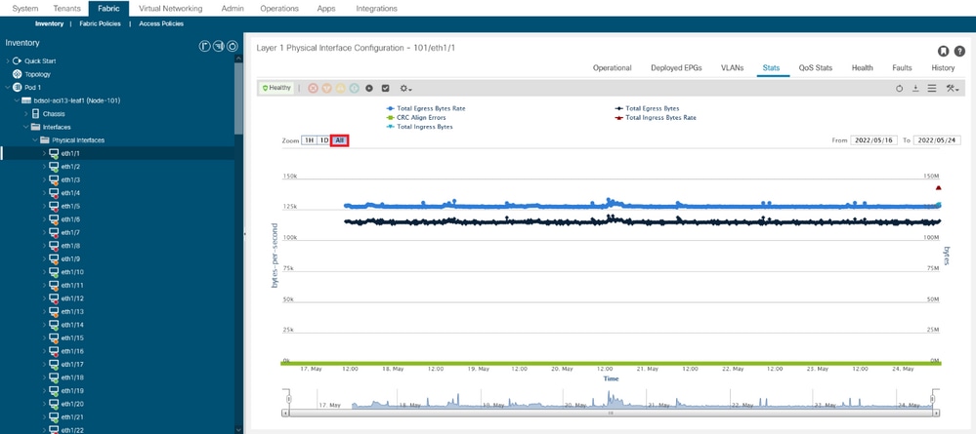Screen dimensions: 976x434
Task: Click the navigator horizontal scrollbar thumb
Action: 611,413
